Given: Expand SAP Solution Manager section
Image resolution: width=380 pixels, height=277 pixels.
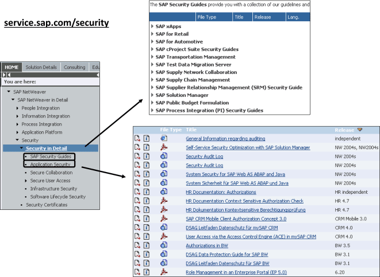Looking at the screenshot, I should click(x=152, y=95).
